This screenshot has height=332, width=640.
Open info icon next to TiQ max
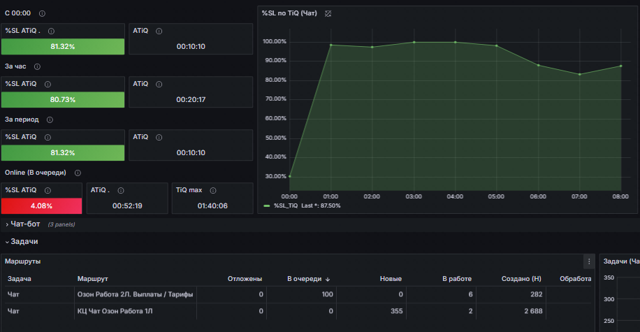coord(212,190)
